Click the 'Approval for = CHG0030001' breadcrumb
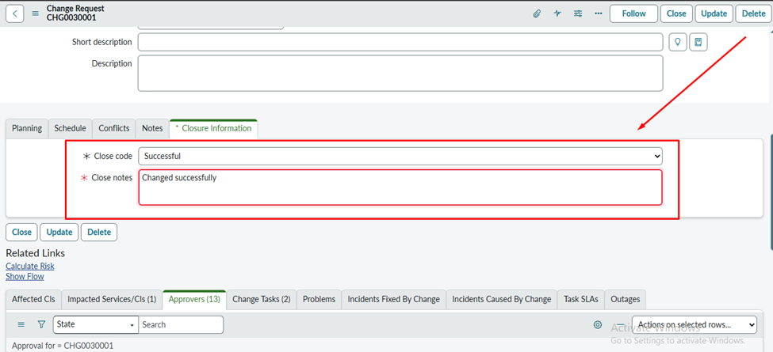 coord(63,346)
